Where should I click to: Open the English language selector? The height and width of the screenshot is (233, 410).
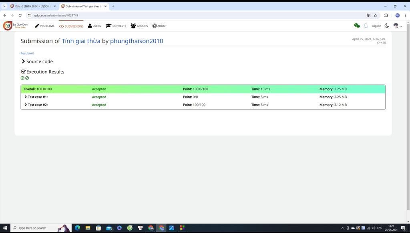pos(376,26)
